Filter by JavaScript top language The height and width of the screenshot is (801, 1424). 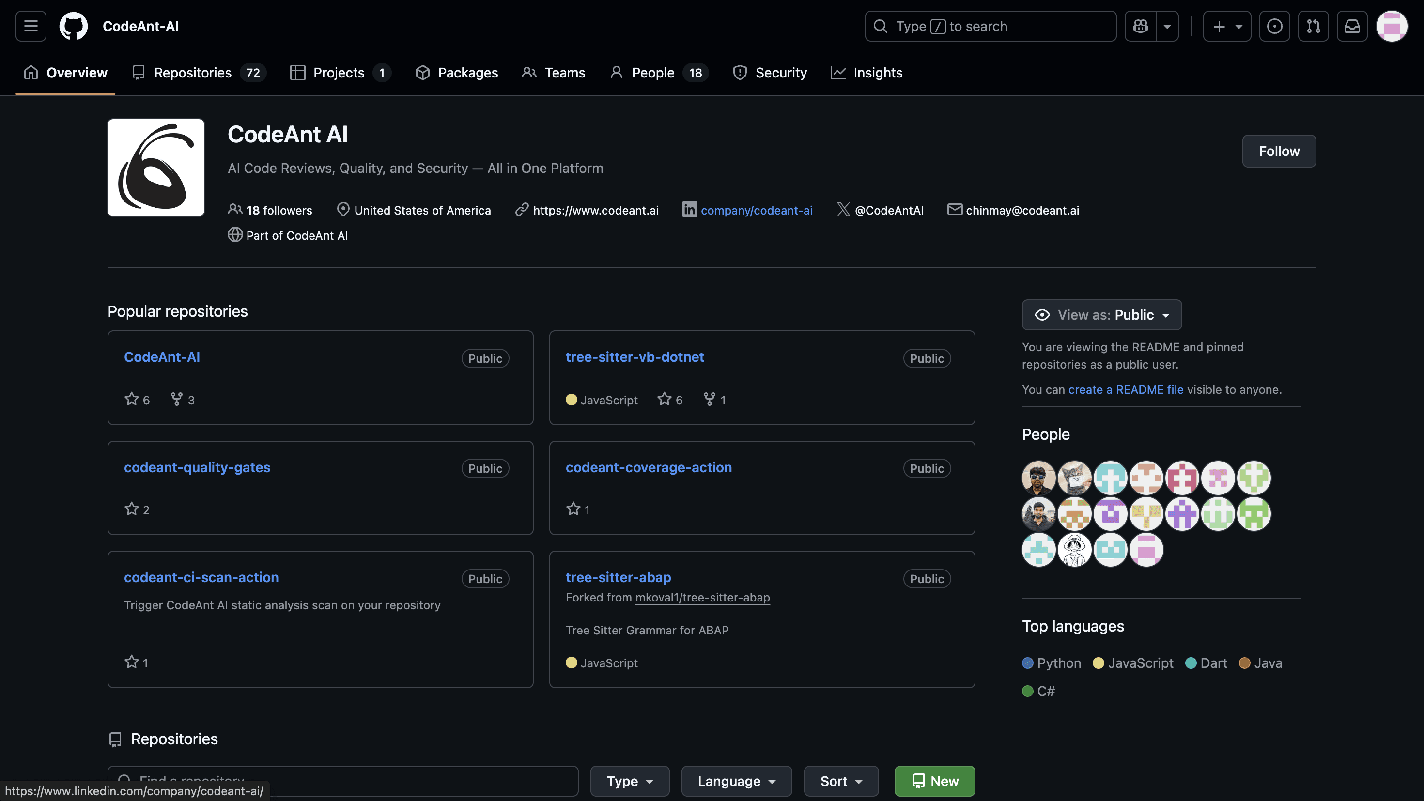coord(1133,663)
